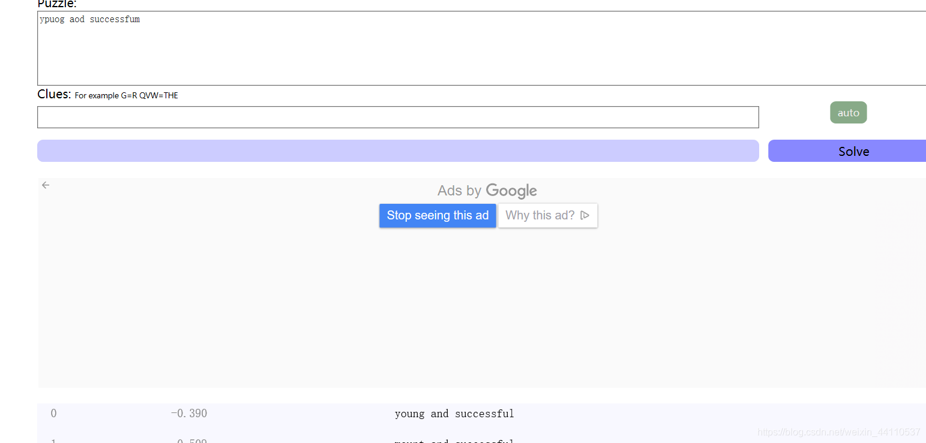Click Stop seeing this ad
926x443 pixels.
(437, 215)
